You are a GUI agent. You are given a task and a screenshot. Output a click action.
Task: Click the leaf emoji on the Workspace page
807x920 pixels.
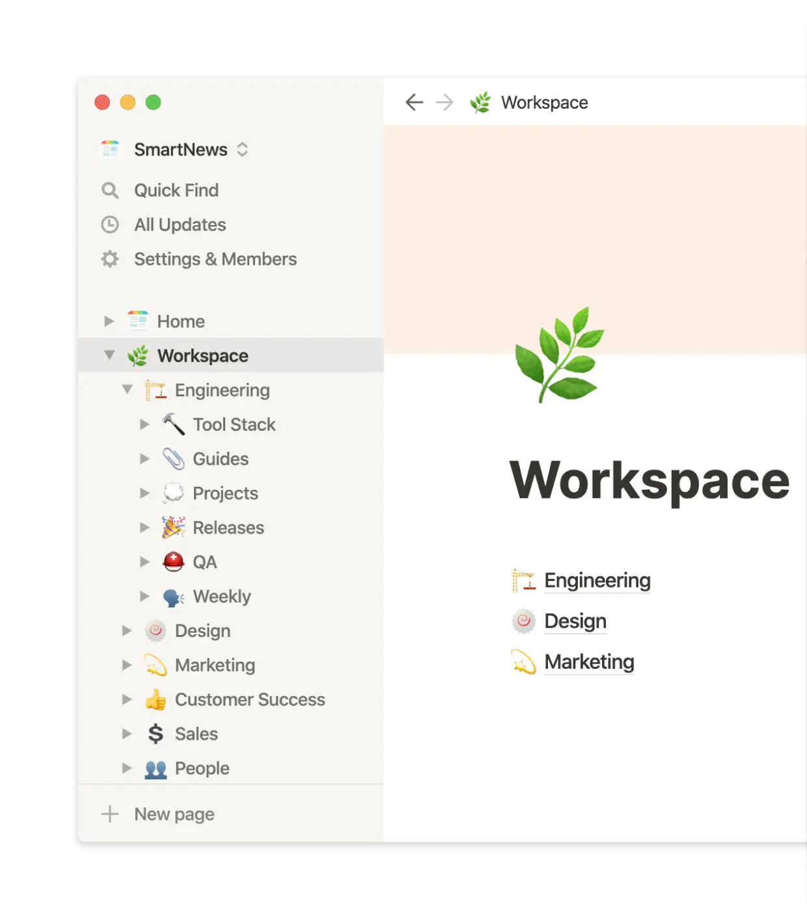point(561,355)
